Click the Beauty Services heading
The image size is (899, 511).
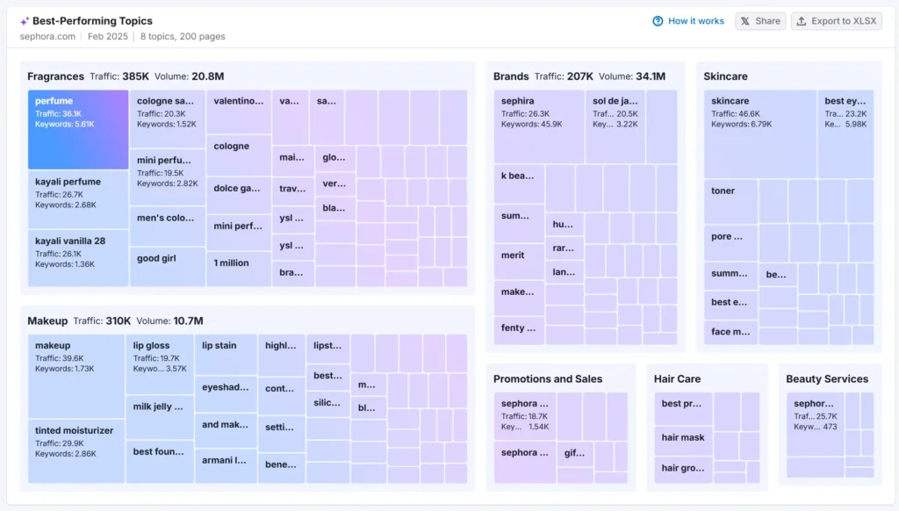point(827,379)
